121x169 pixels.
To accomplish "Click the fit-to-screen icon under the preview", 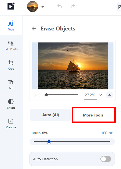I will tap(37, 95).
